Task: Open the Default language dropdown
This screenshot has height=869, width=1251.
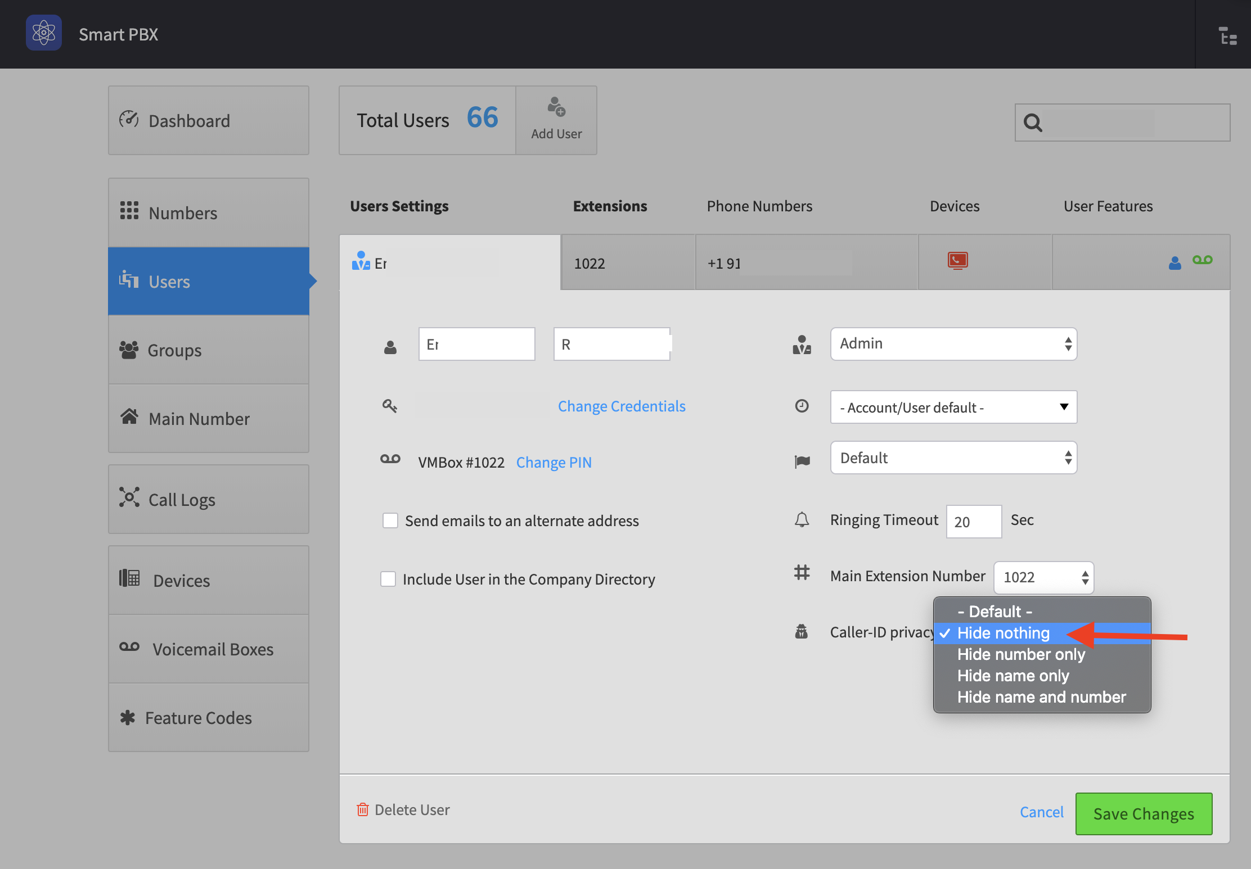Action: click(x=953, y=458)
